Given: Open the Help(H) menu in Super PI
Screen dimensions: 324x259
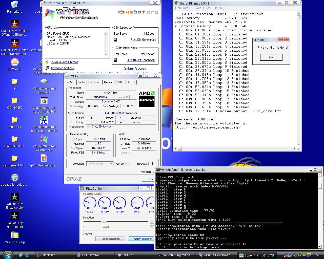Looking at the screenshot, I should 219,8.
